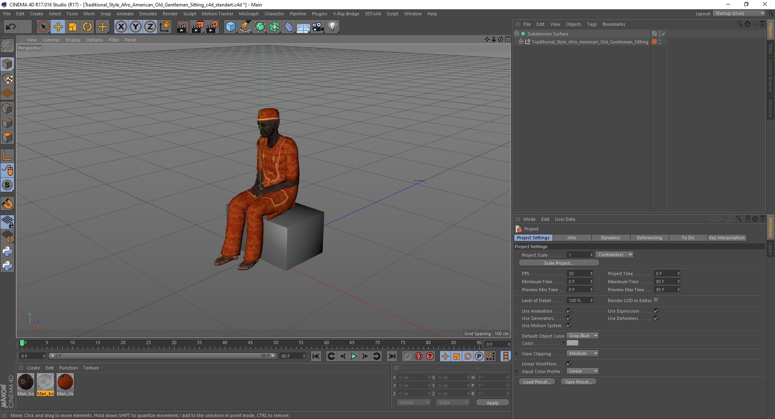Screen dimensions: 775x419
Task: Add a Light object
Action: click(x=333, y=27)
